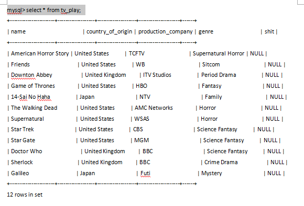Select the 'Crime Drama' genre cell
The height and width of the screenshot is (206, 304).
(221, 162)
